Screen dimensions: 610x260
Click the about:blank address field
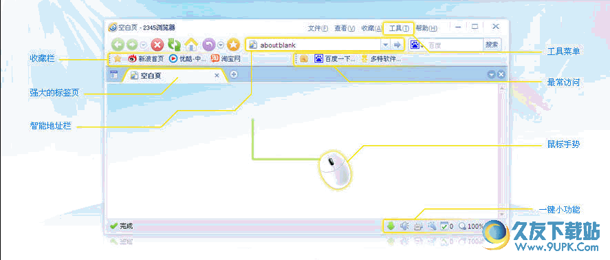[x=314, y=45]
